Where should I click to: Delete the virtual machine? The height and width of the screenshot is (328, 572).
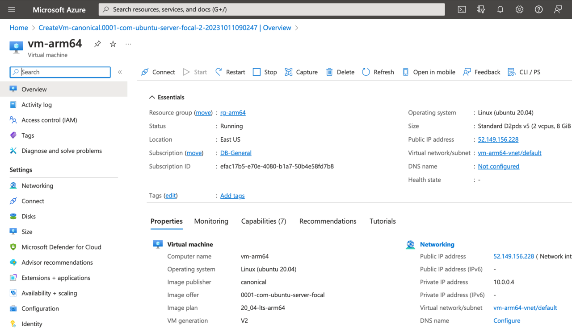tap(340, 72)
